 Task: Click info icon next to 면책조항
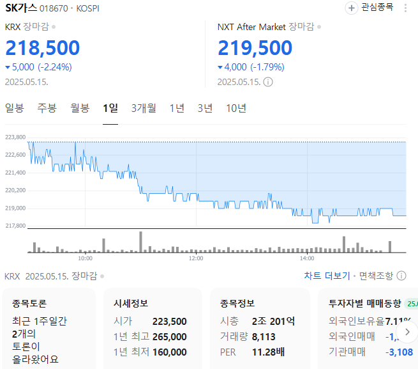[401, 276]
